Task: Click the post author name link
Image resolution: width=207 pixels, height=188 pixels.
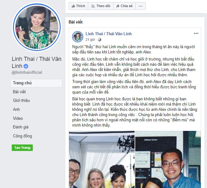Action: (x=109, y=34)
